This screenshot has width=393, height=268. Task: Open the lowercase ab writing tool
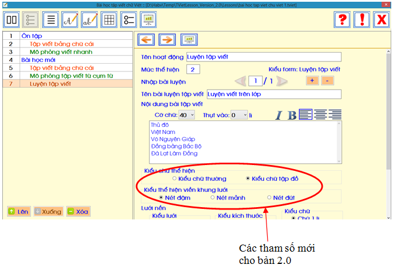(90, 19)
